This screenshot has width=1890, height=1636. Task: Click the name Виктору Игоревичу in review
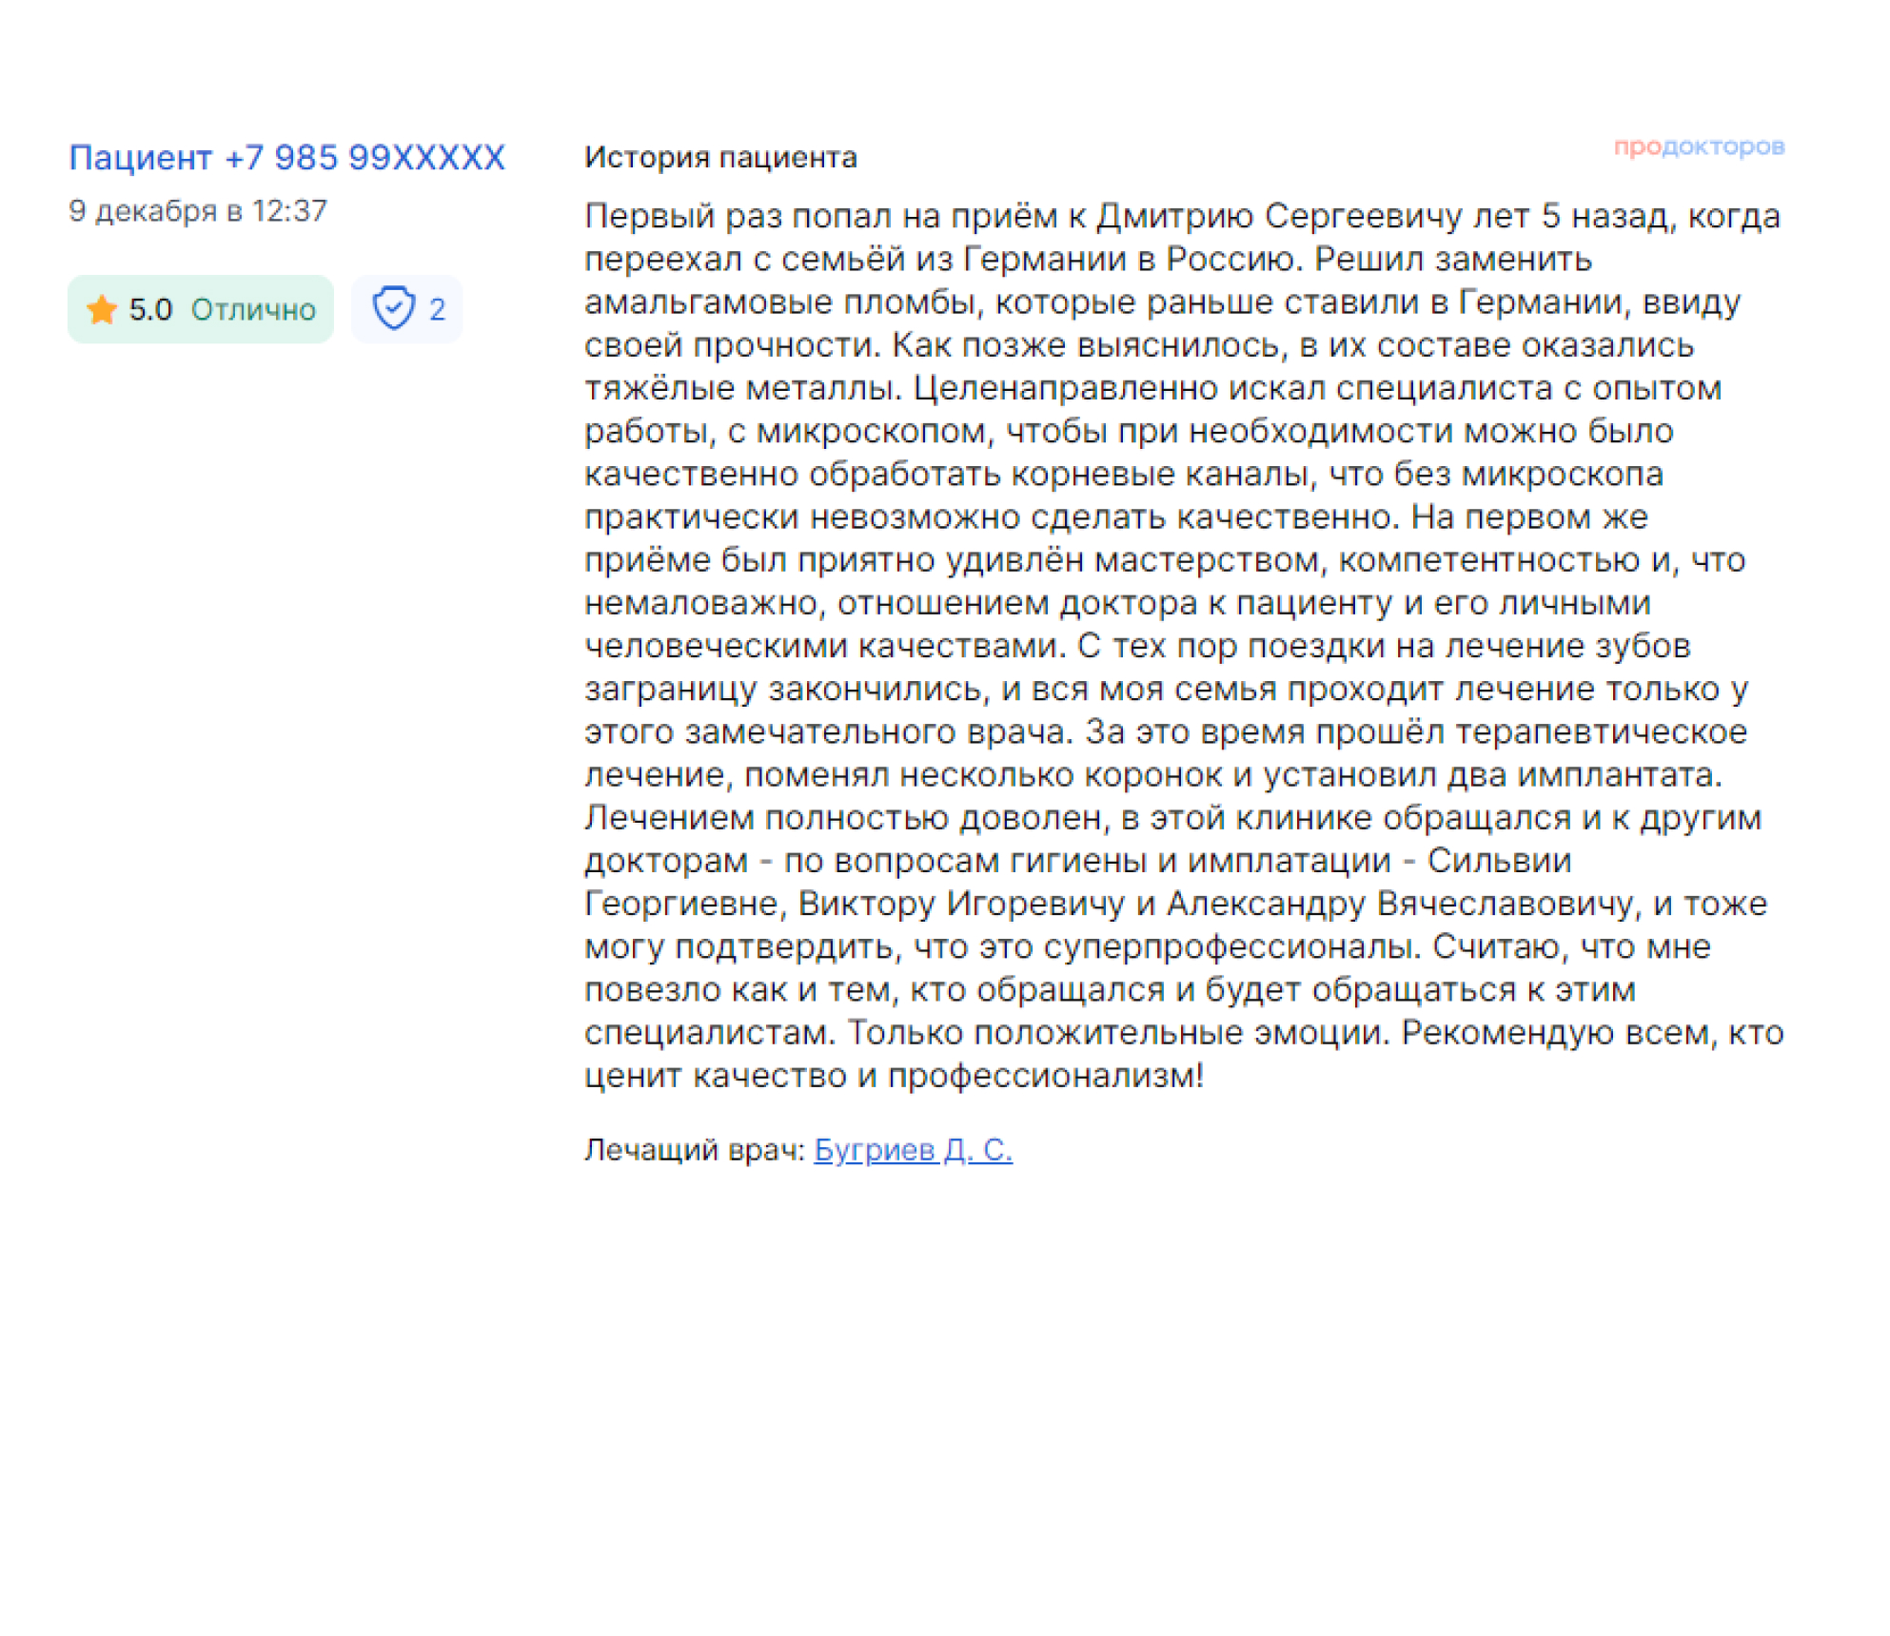(961, 903)
